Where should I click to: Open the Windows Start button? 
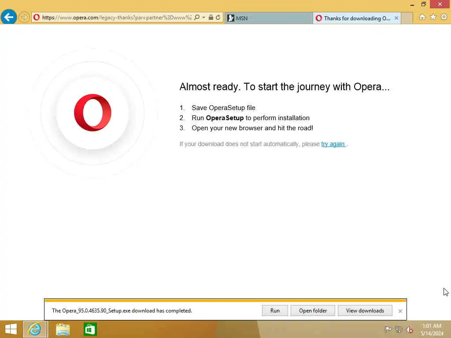11,329
